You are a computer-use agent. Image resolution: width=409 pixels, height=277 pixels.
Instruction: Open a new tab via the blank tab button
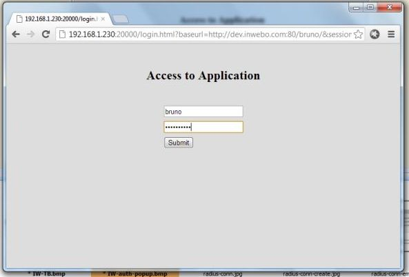121,19
